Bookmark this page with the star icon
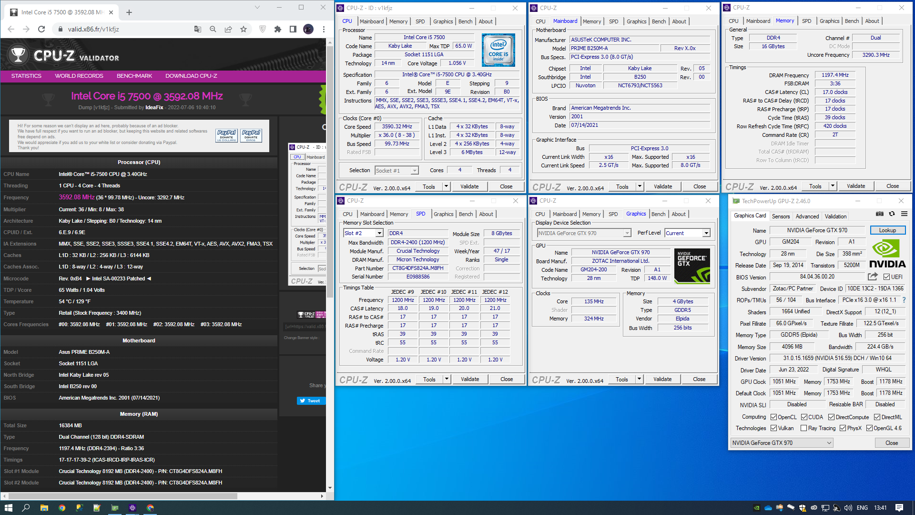The width and height of the screenshot is (915, 515). 244,29
